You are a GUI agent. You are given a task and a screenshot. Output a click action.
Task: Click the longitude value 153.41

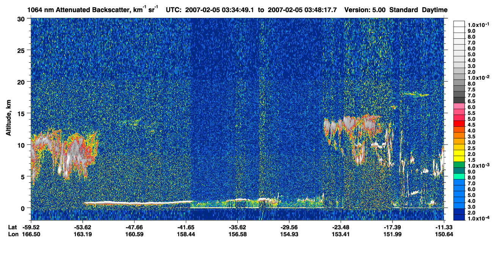341,234
